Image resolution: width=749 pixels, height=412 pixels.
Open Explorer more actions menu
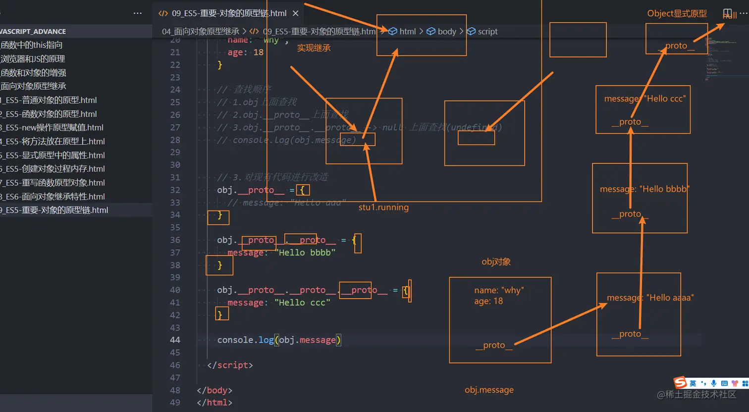pyautogui.click(x=138, y=13)
